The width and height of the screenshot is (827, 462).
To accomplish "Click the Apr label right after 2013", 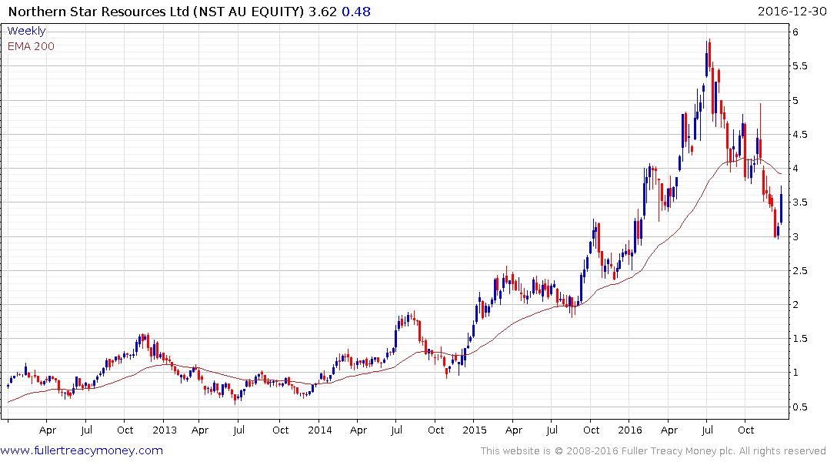I will (x=200, y=430).
